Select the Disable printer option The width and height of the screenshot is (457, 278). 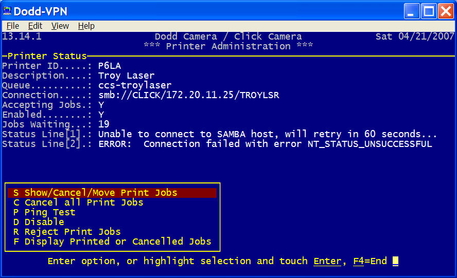[44, 222]
